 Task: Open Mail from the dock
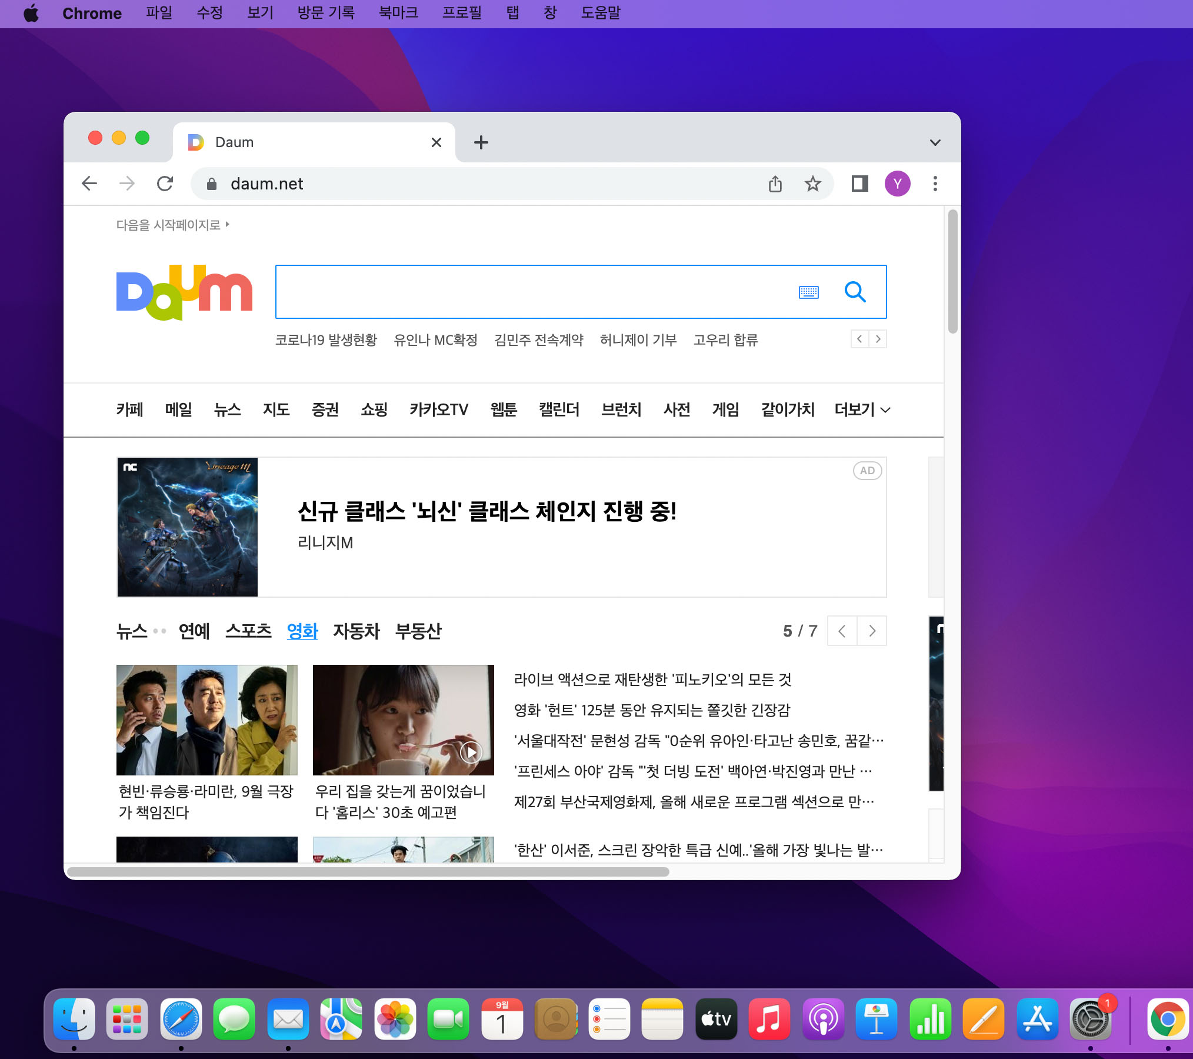point(288,1019)
